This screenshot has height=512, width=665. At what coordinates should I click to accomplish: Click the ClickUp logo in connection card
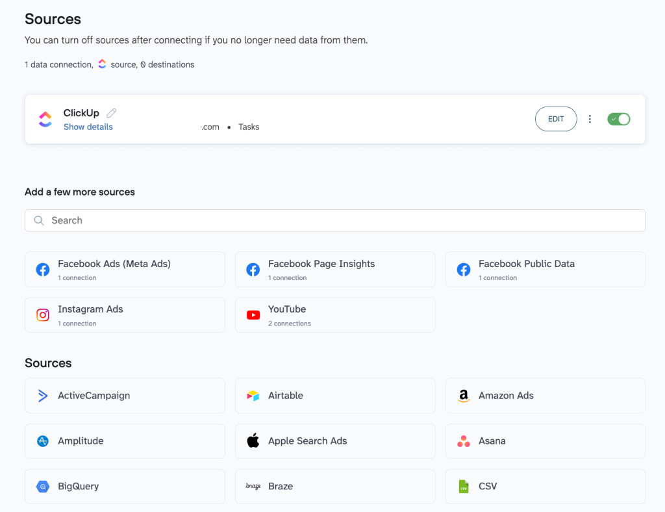pos(45,119)
